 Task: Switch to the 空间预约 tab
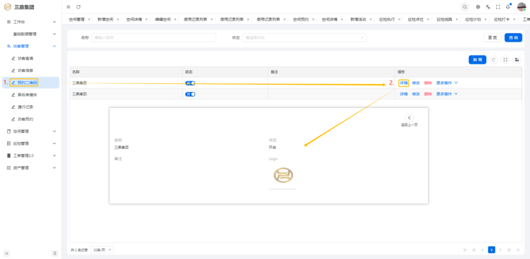point(301,19)
